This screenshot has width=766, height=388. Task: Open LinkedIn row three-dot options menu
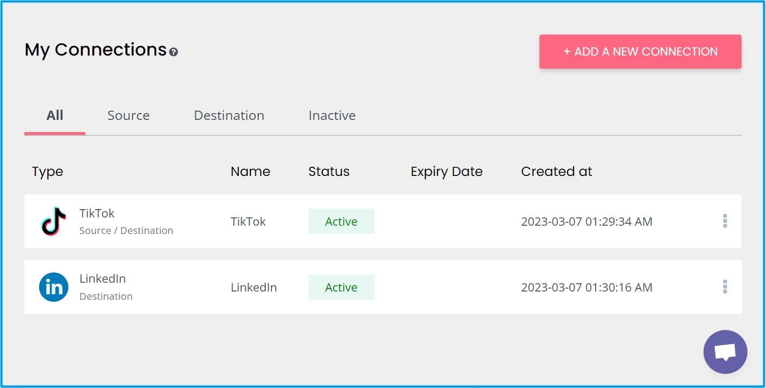(725, 287)
